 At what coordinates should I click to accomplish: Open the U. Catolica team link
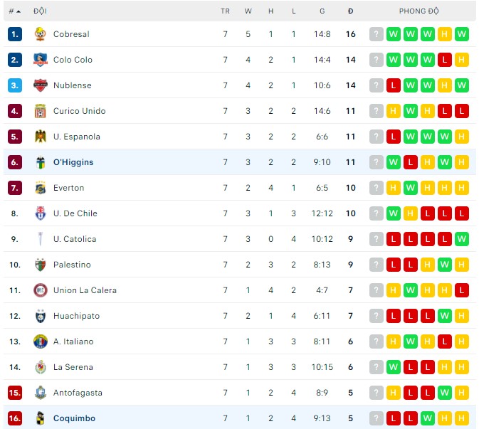[74, 239]
